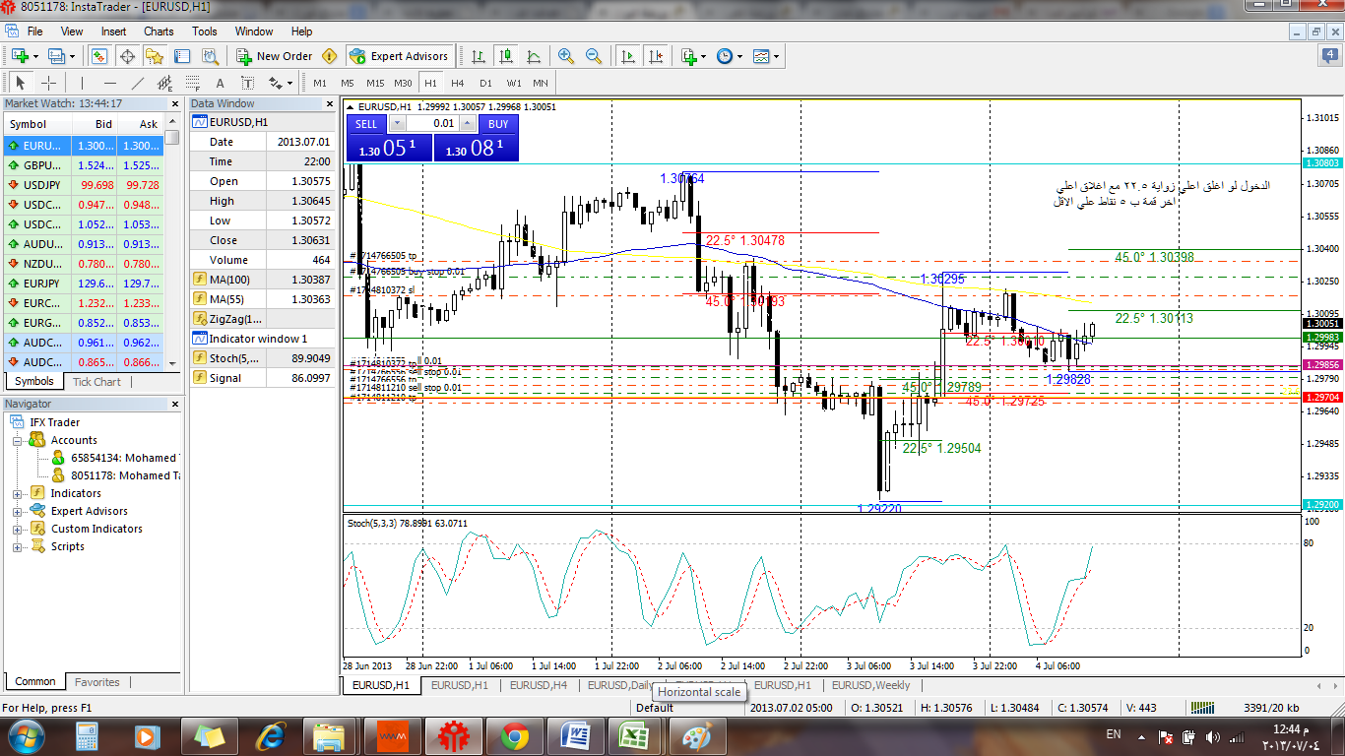Toggle Auto Scroll chart icon
Viewport: 1345px width, 756px height.
click(627, 56)
